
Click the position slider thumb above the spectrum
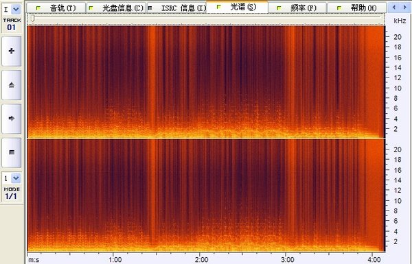coord(32,18)
